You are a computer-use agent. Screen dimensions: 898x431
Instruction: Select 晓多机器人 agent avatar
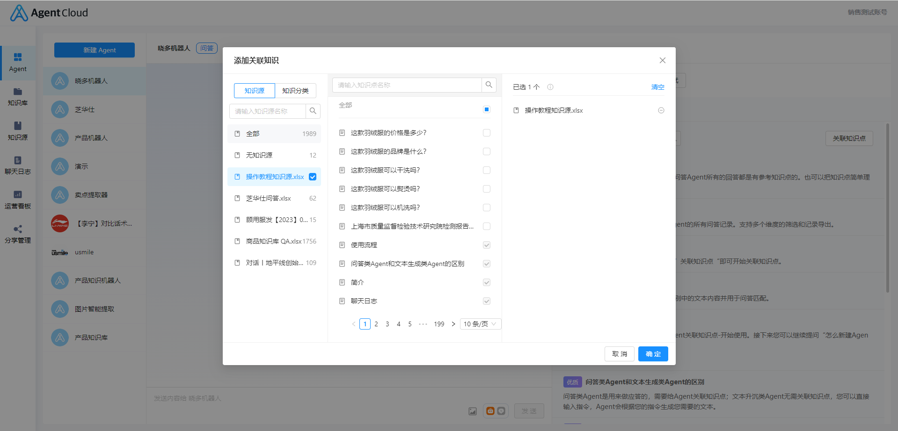pyautogui.click(x=60, y=81)
